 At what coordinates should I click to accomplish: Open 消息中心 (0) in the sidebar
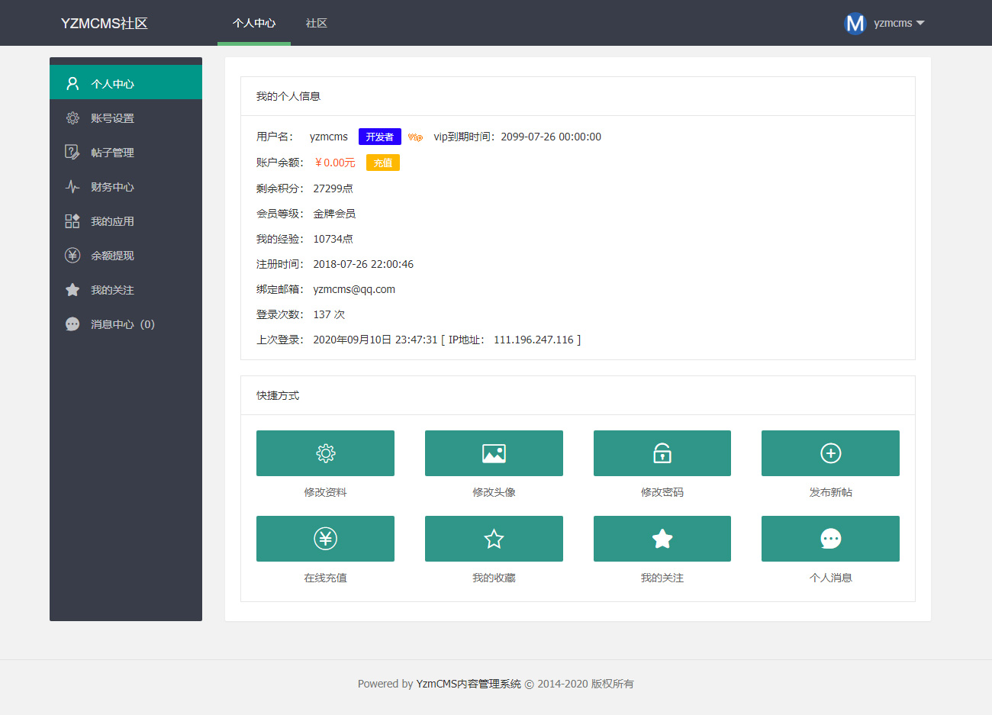(x=122, y=324)
